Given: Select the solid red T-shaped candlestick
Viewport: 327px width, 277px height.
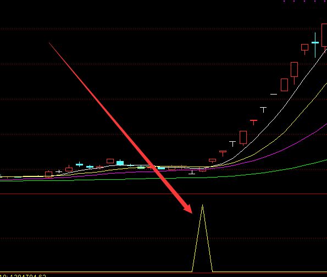Looking at the screenshot, I should coord(253,122).
